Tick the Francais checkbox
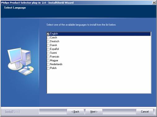 click(48, 57)
